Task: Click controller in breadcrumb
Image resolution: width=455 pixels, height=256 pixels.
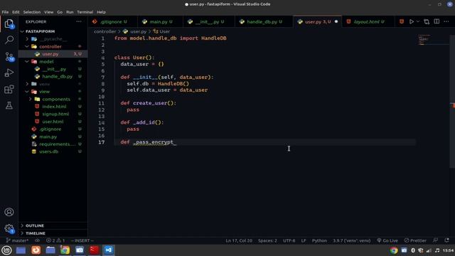Action: click(x=105, y=31)
